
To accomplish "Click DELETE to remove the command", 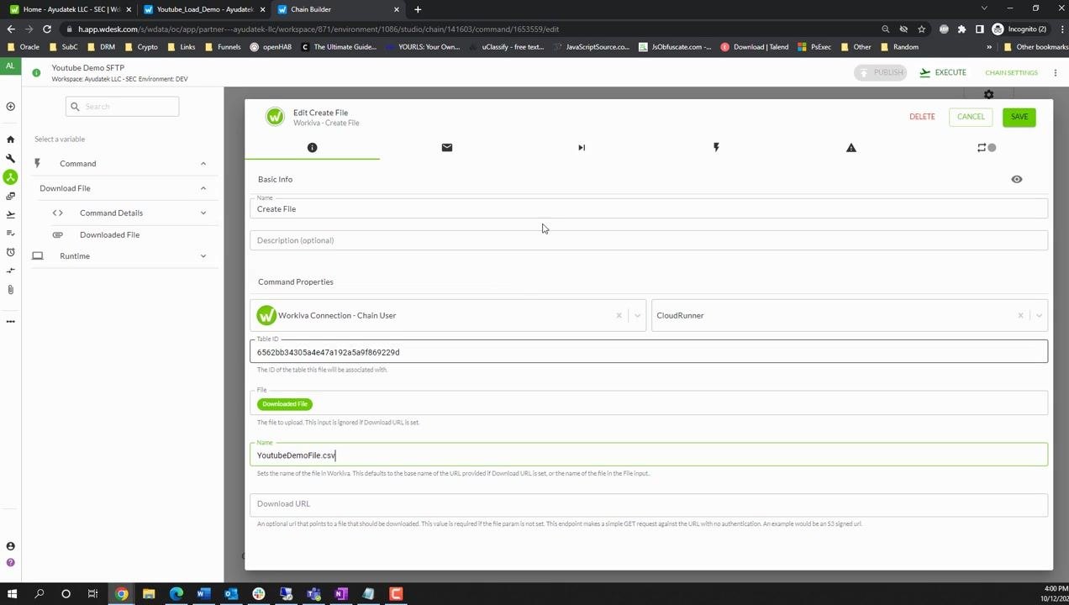I will [x=922, y=117].
